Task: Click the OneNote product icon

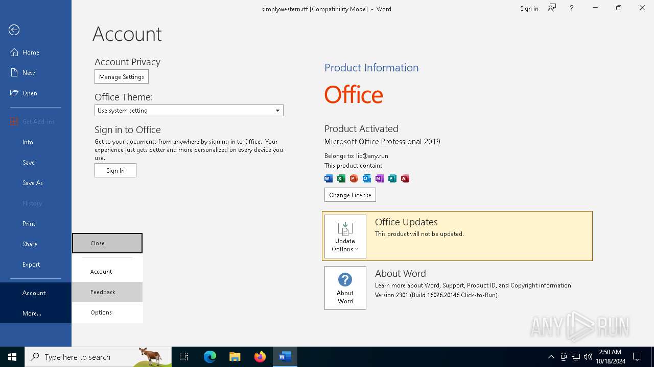Action: [380, 178]
